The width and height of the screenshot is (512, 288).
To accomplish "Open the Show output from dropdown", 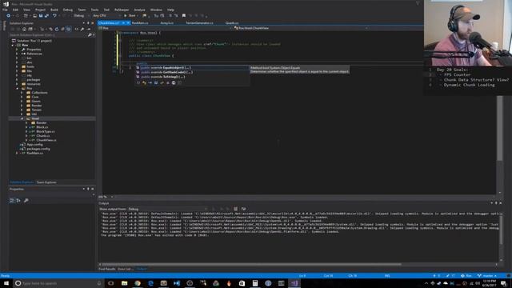I will [167, 209].
